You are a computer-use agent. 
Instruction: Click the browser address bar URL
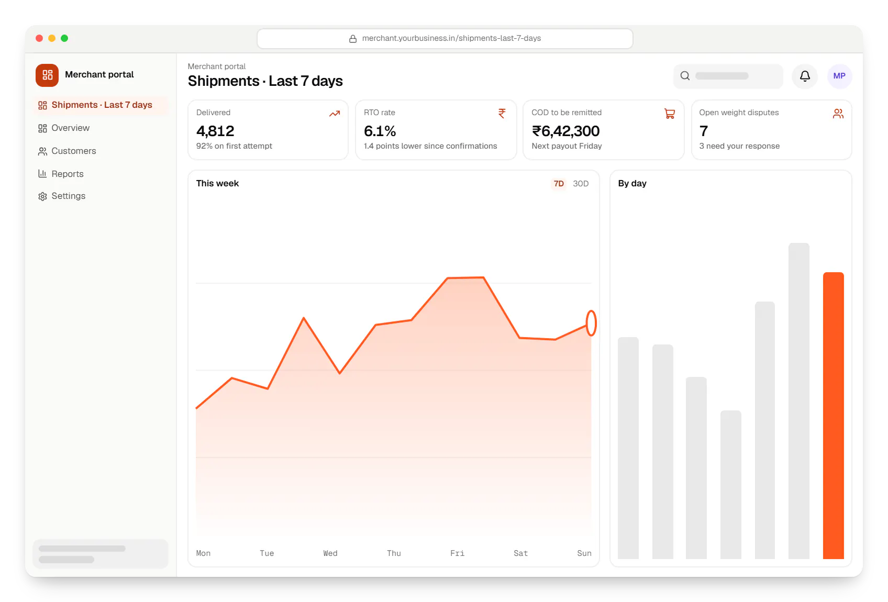coord(445,39)
